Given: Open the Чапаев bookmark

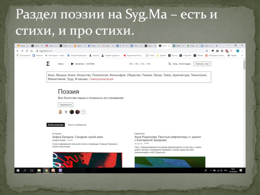Looking at the screenshot, I should pos(198,56).
